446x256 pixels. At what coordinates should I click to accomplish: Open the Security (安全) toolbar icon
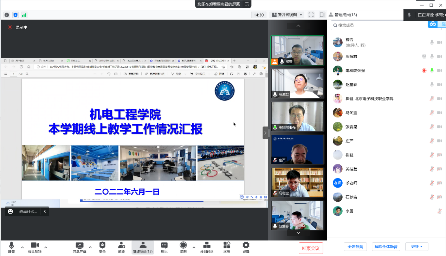tap(102, 247)
